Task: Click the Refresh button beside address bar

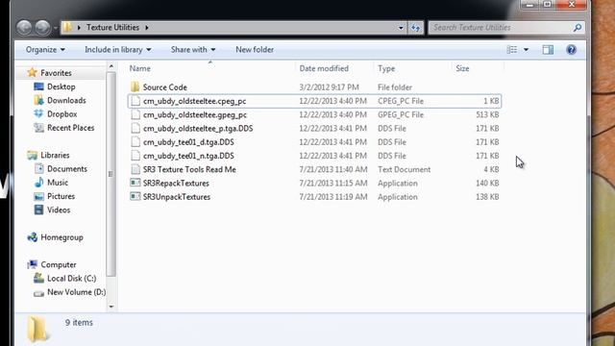Action: pos(415,28)
